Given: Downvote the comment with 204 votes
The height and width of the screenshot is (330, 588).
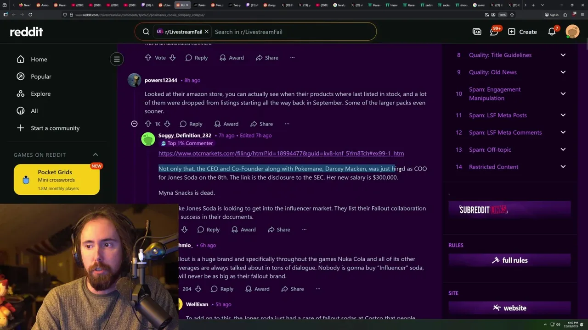Looking at the screenshot, I should pos(198,289).
